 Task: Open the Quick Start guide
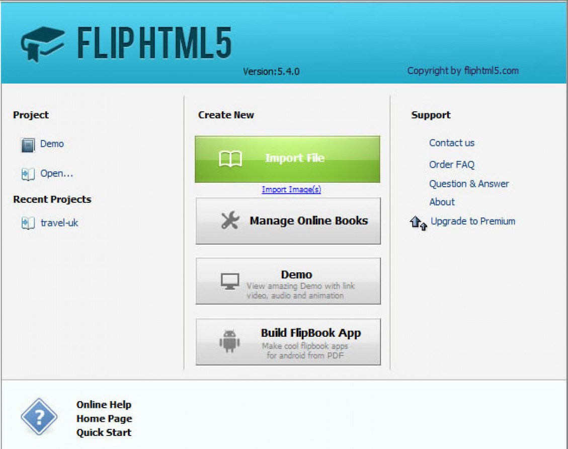pos(104,432)
